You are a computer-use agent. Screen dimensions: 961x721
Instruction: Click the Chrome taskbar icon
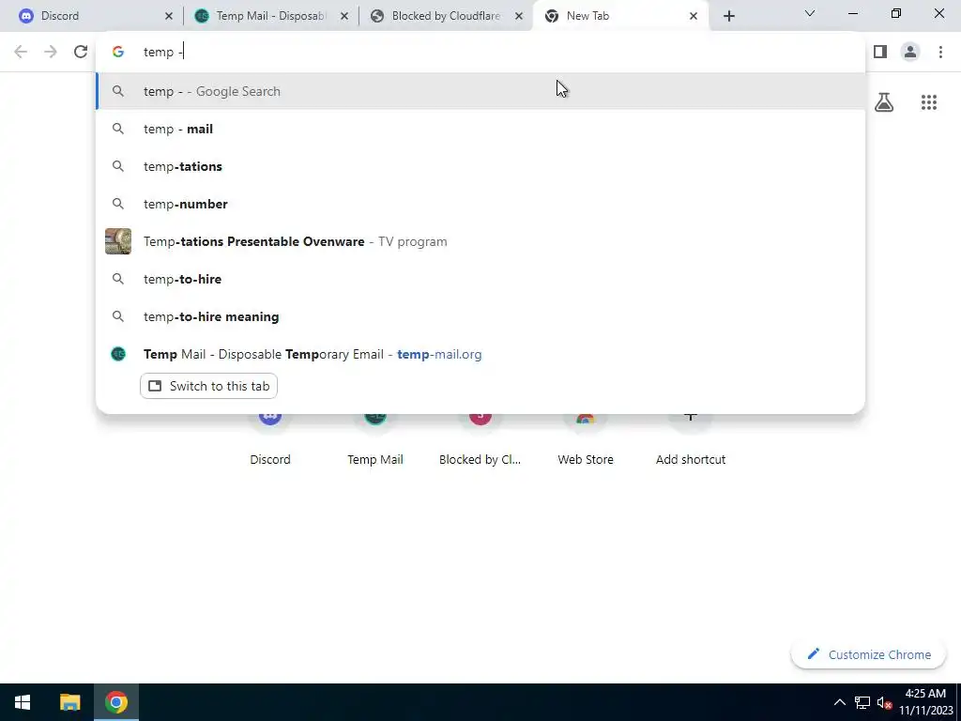115,702
